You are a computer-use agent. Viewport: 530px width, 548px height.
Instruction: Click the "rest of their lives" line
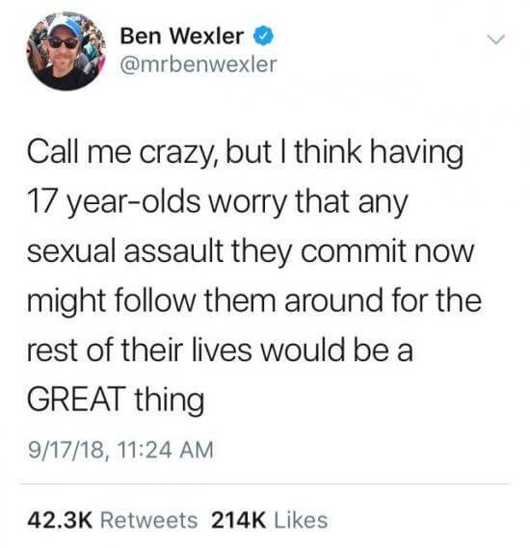140,350
